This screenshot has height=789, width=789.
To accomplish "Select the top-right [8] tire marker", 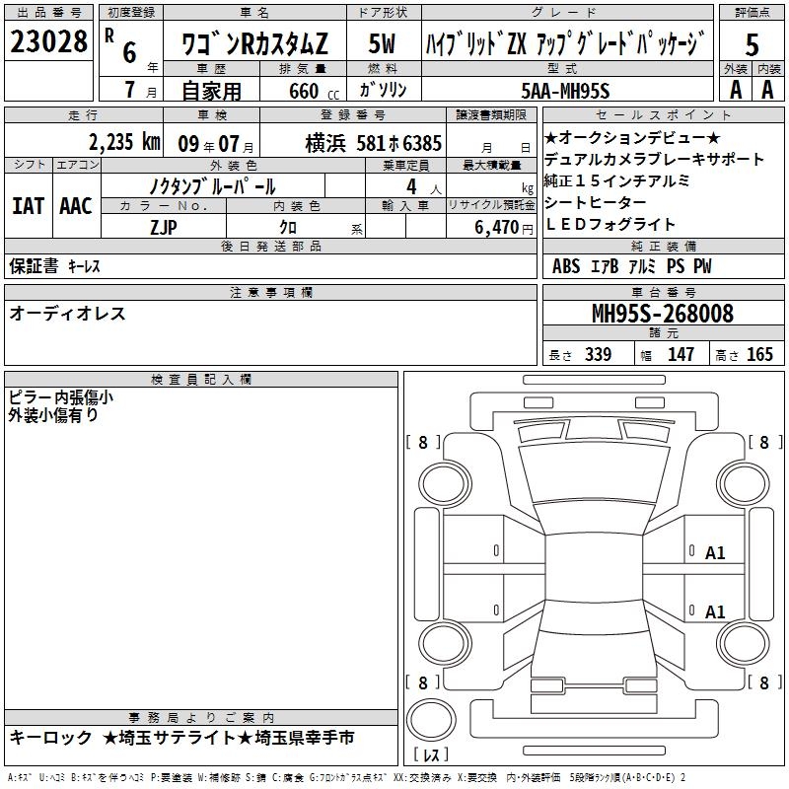I will click(762, 443).
